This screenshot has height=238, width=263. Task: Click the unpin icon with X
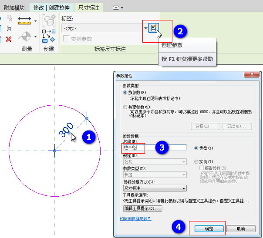point(9,18)
